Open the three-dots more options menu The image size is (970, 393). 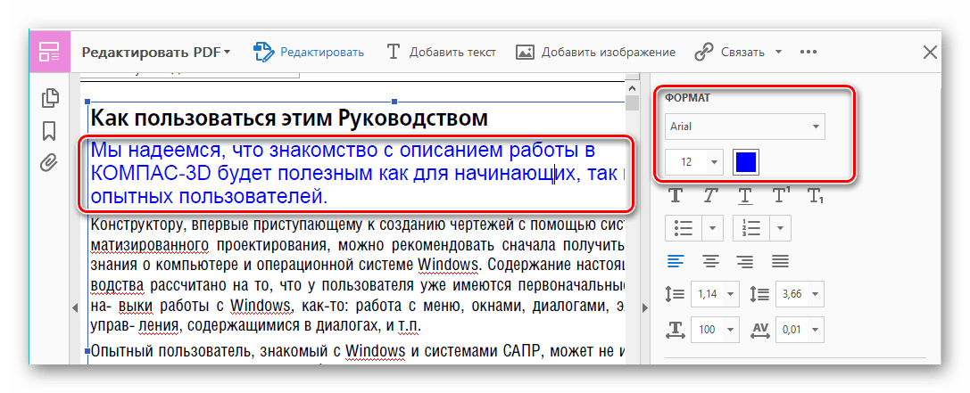[808, 52]
